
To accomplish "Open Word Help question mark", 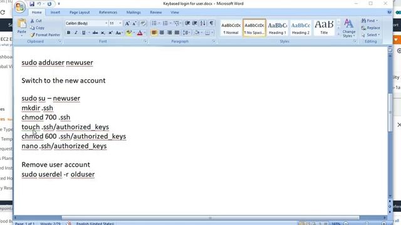I will (x=389, y=12).
